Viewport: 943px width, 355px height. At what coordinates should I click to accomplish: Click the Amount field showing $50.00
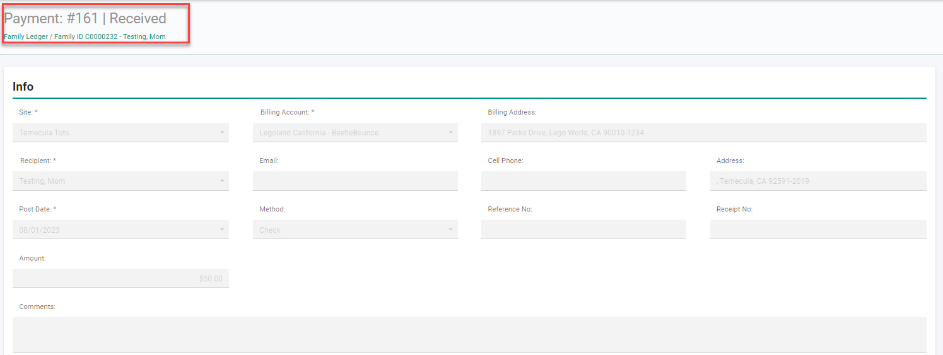click(120, 278)
